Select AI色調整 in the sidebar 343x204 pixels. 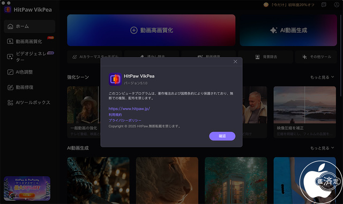[x=29, y=72]
